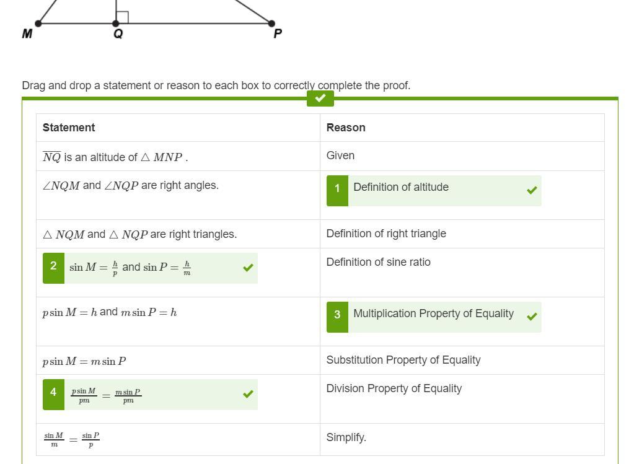Select the "Multiplication Property of Equality" answer tile
This screenshot has width=634, height=464.
coord(433,314)
